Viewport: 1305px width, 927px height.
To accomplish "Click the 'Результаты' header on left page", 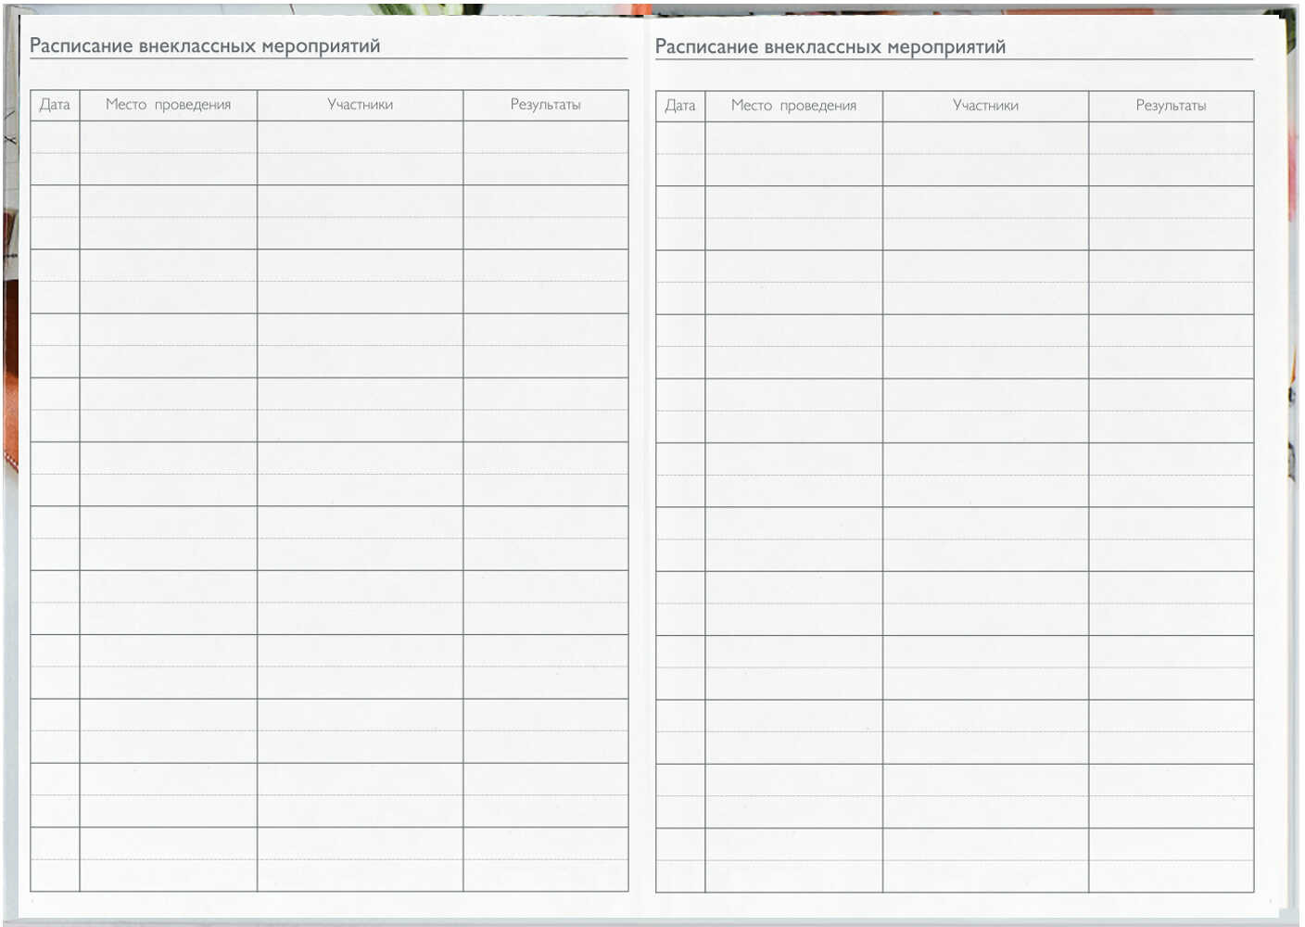I will point(545,105).
